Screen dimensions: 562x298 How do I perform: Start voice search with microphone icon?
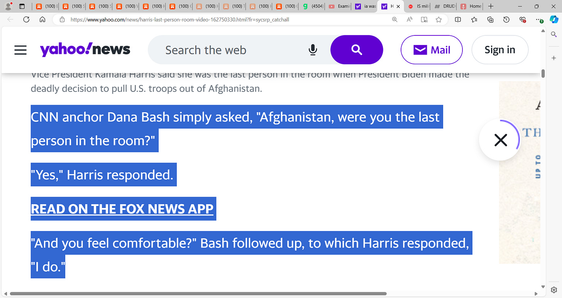(x=313, y=50)
